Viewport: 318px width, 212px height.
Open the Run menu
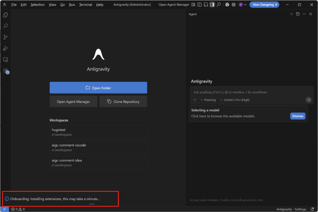point(72,4)
